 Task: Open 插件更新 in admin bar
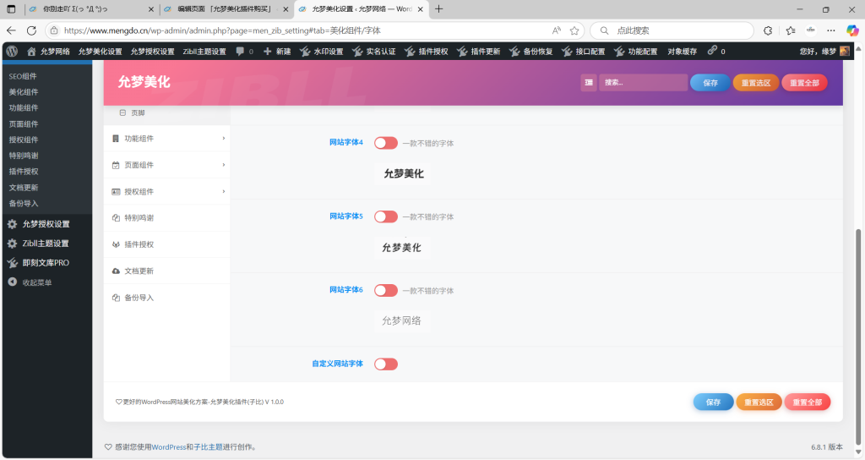coord(478,52)
